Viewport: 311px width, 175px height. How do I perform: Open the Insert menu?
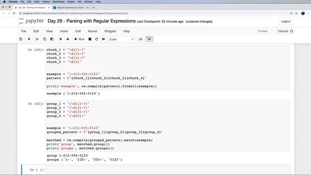point(64,31)
